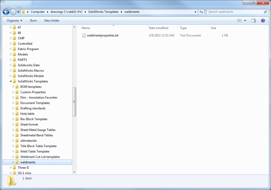The width and height of the screenshot is (271, 190).
Task: Select the PARTS folder
Action: tap(22, 60)
